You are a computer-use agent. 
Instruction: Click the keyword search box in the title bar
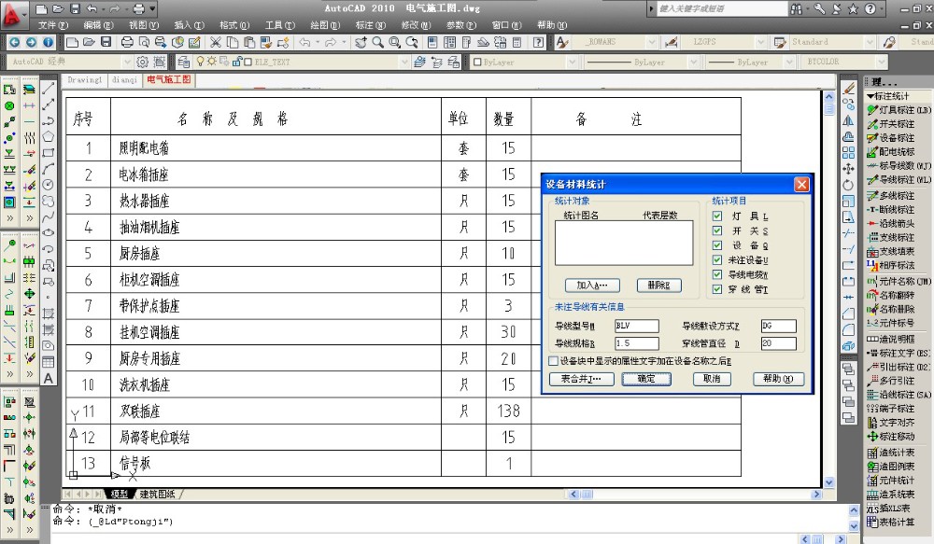(721, 9)
